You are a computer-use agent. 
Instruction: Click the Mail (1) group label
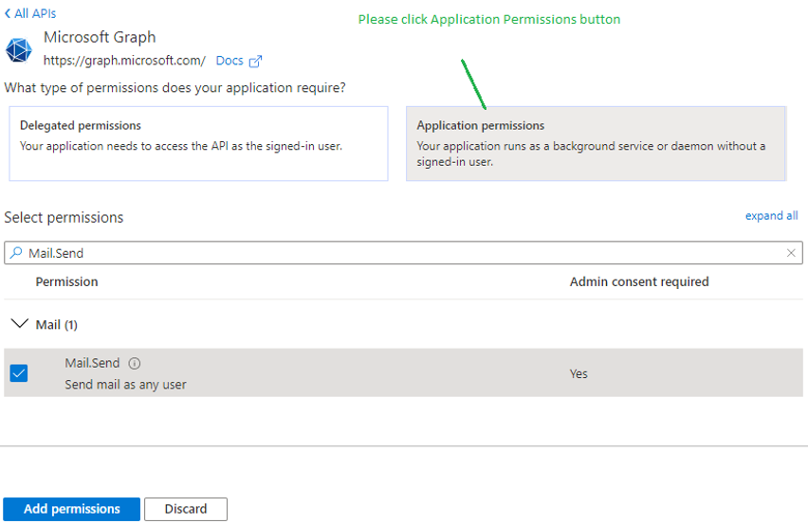click(x=57, y=325)
